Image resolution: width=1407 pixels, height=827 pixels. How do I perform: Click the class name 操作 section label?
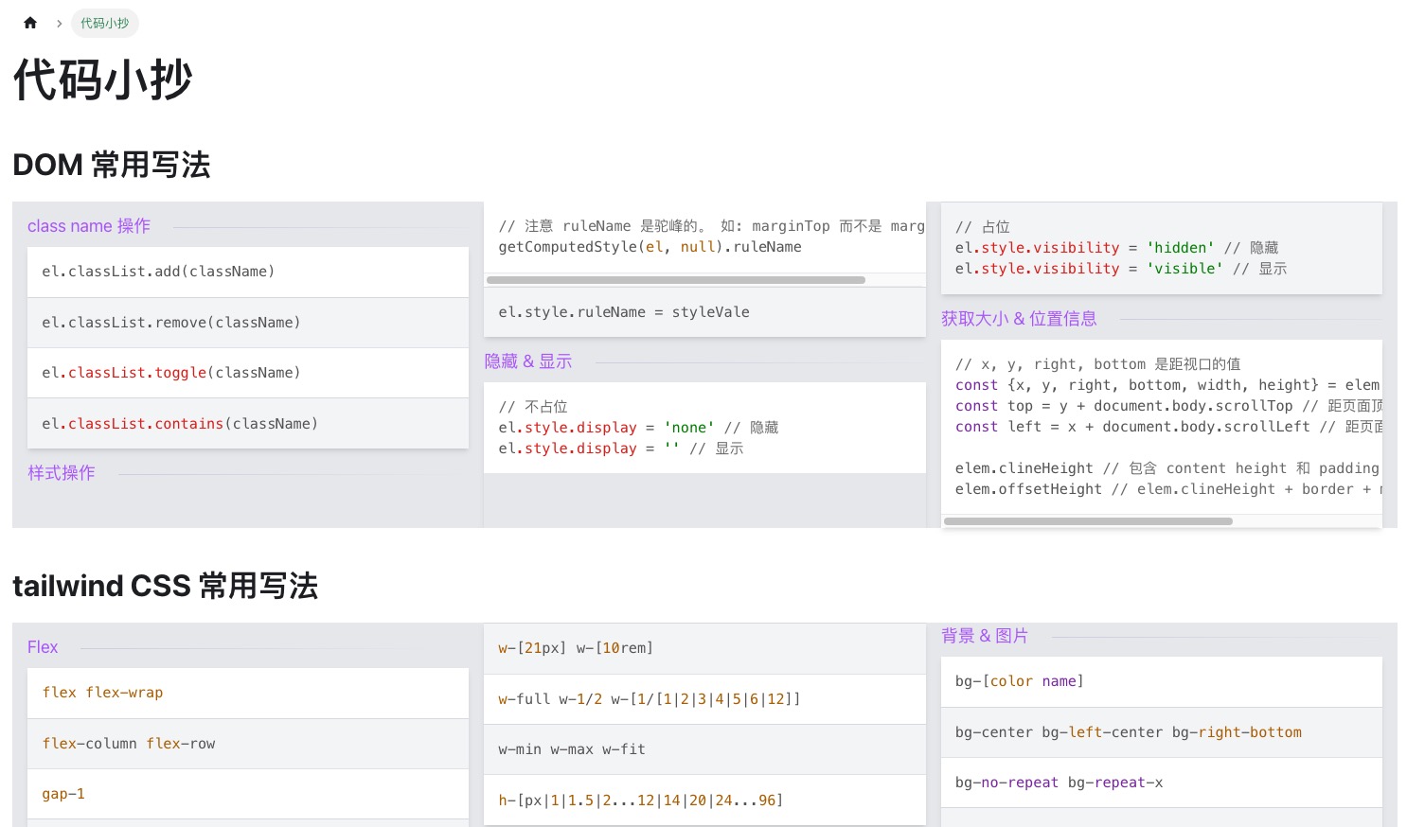click(x=89, y=226)
